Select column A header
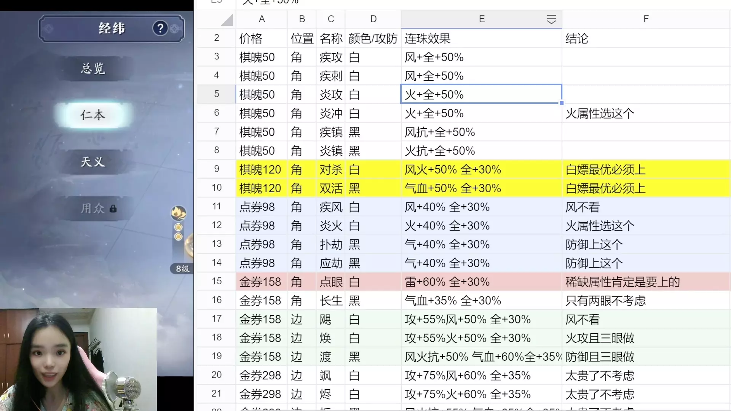The height and width of the screenshot is (411, 731). (262, 19)
